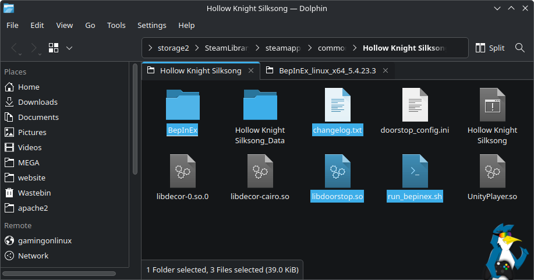
Task: Toggle Split view
Action: coord(490,48)
